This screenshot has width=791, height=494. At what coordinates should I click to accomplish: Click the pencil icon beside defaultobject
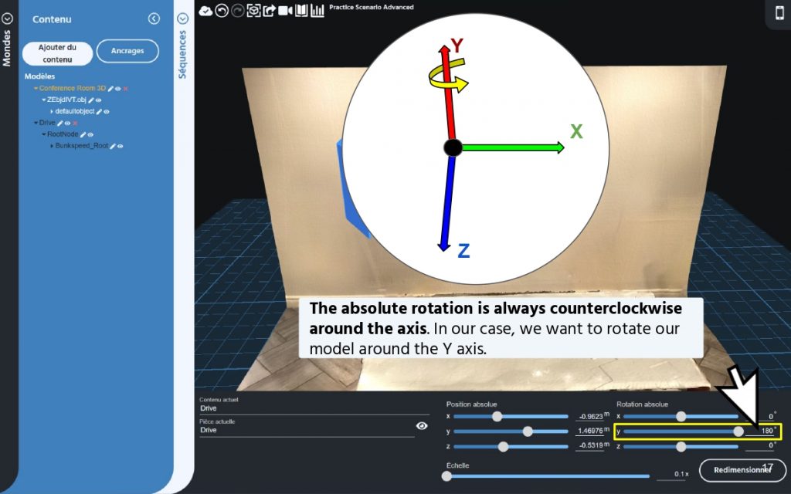(100, 111)
